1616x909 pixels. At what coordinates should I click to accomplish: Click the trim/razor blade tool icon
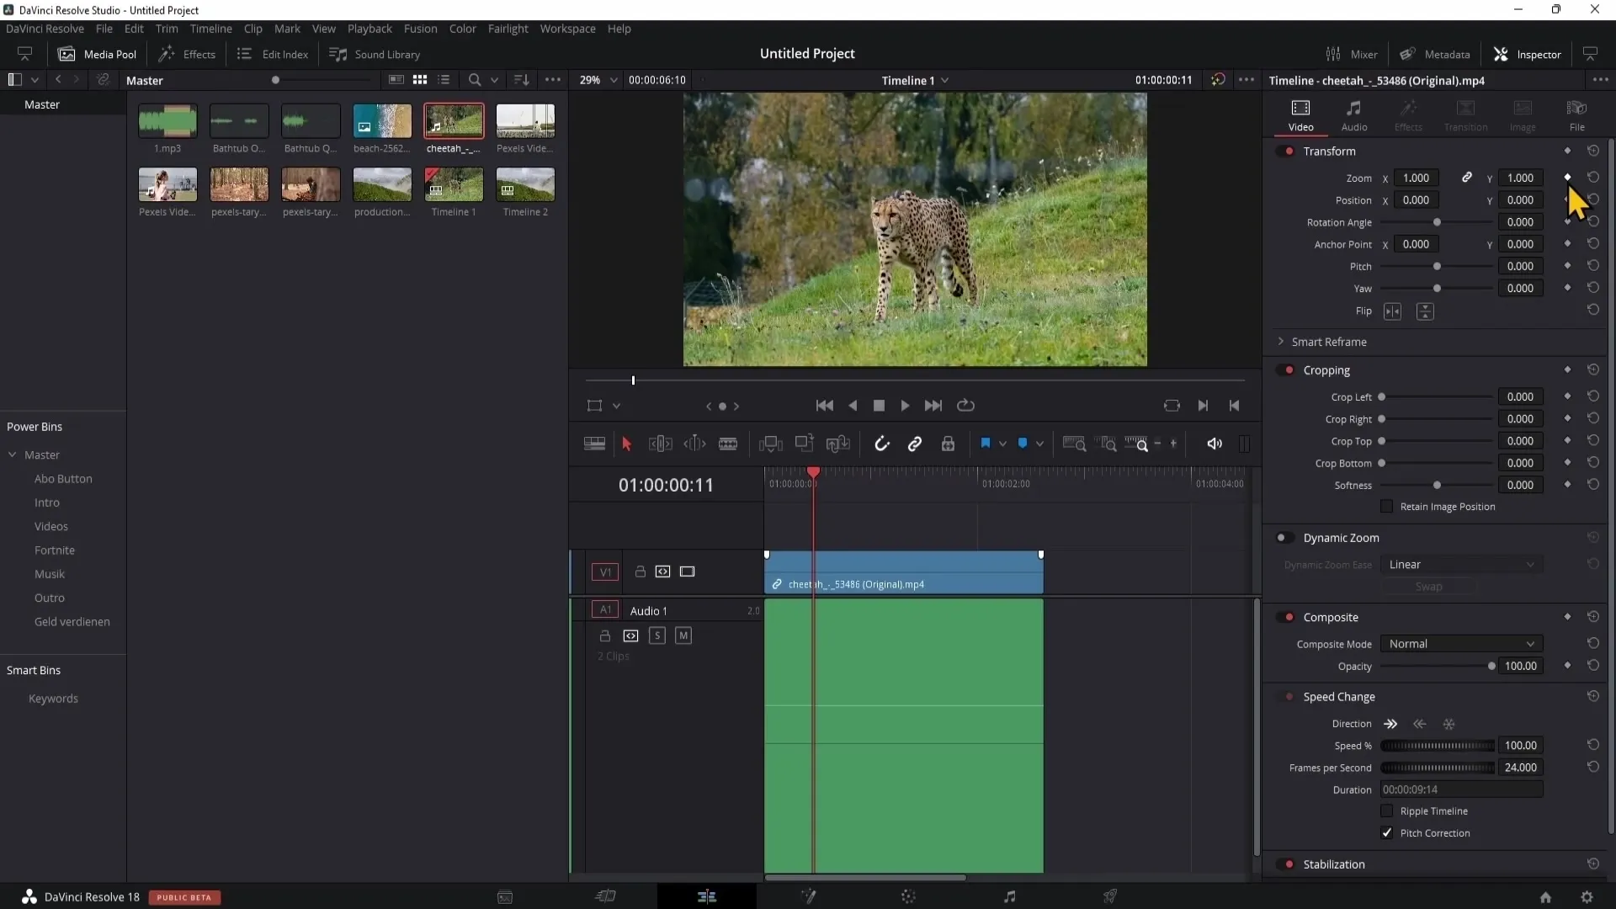pos(729,444)
